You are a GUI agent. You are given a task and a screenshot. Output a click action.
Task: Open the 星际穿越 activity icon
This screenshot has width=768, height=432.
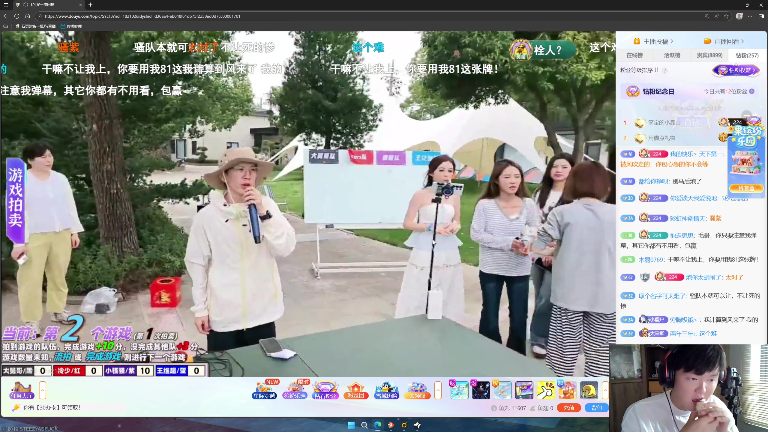pos(264,390)
